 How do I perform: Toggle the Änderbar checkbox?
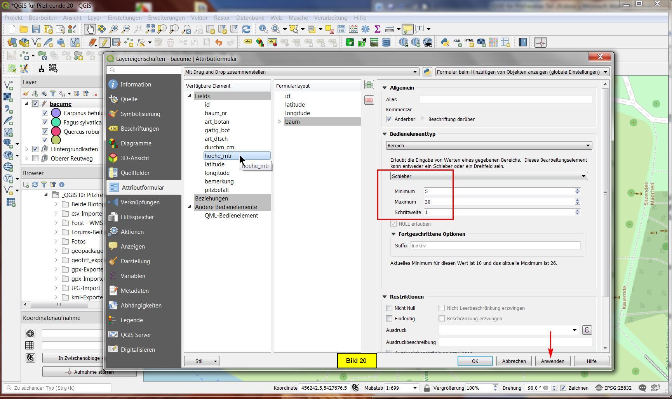389,119
